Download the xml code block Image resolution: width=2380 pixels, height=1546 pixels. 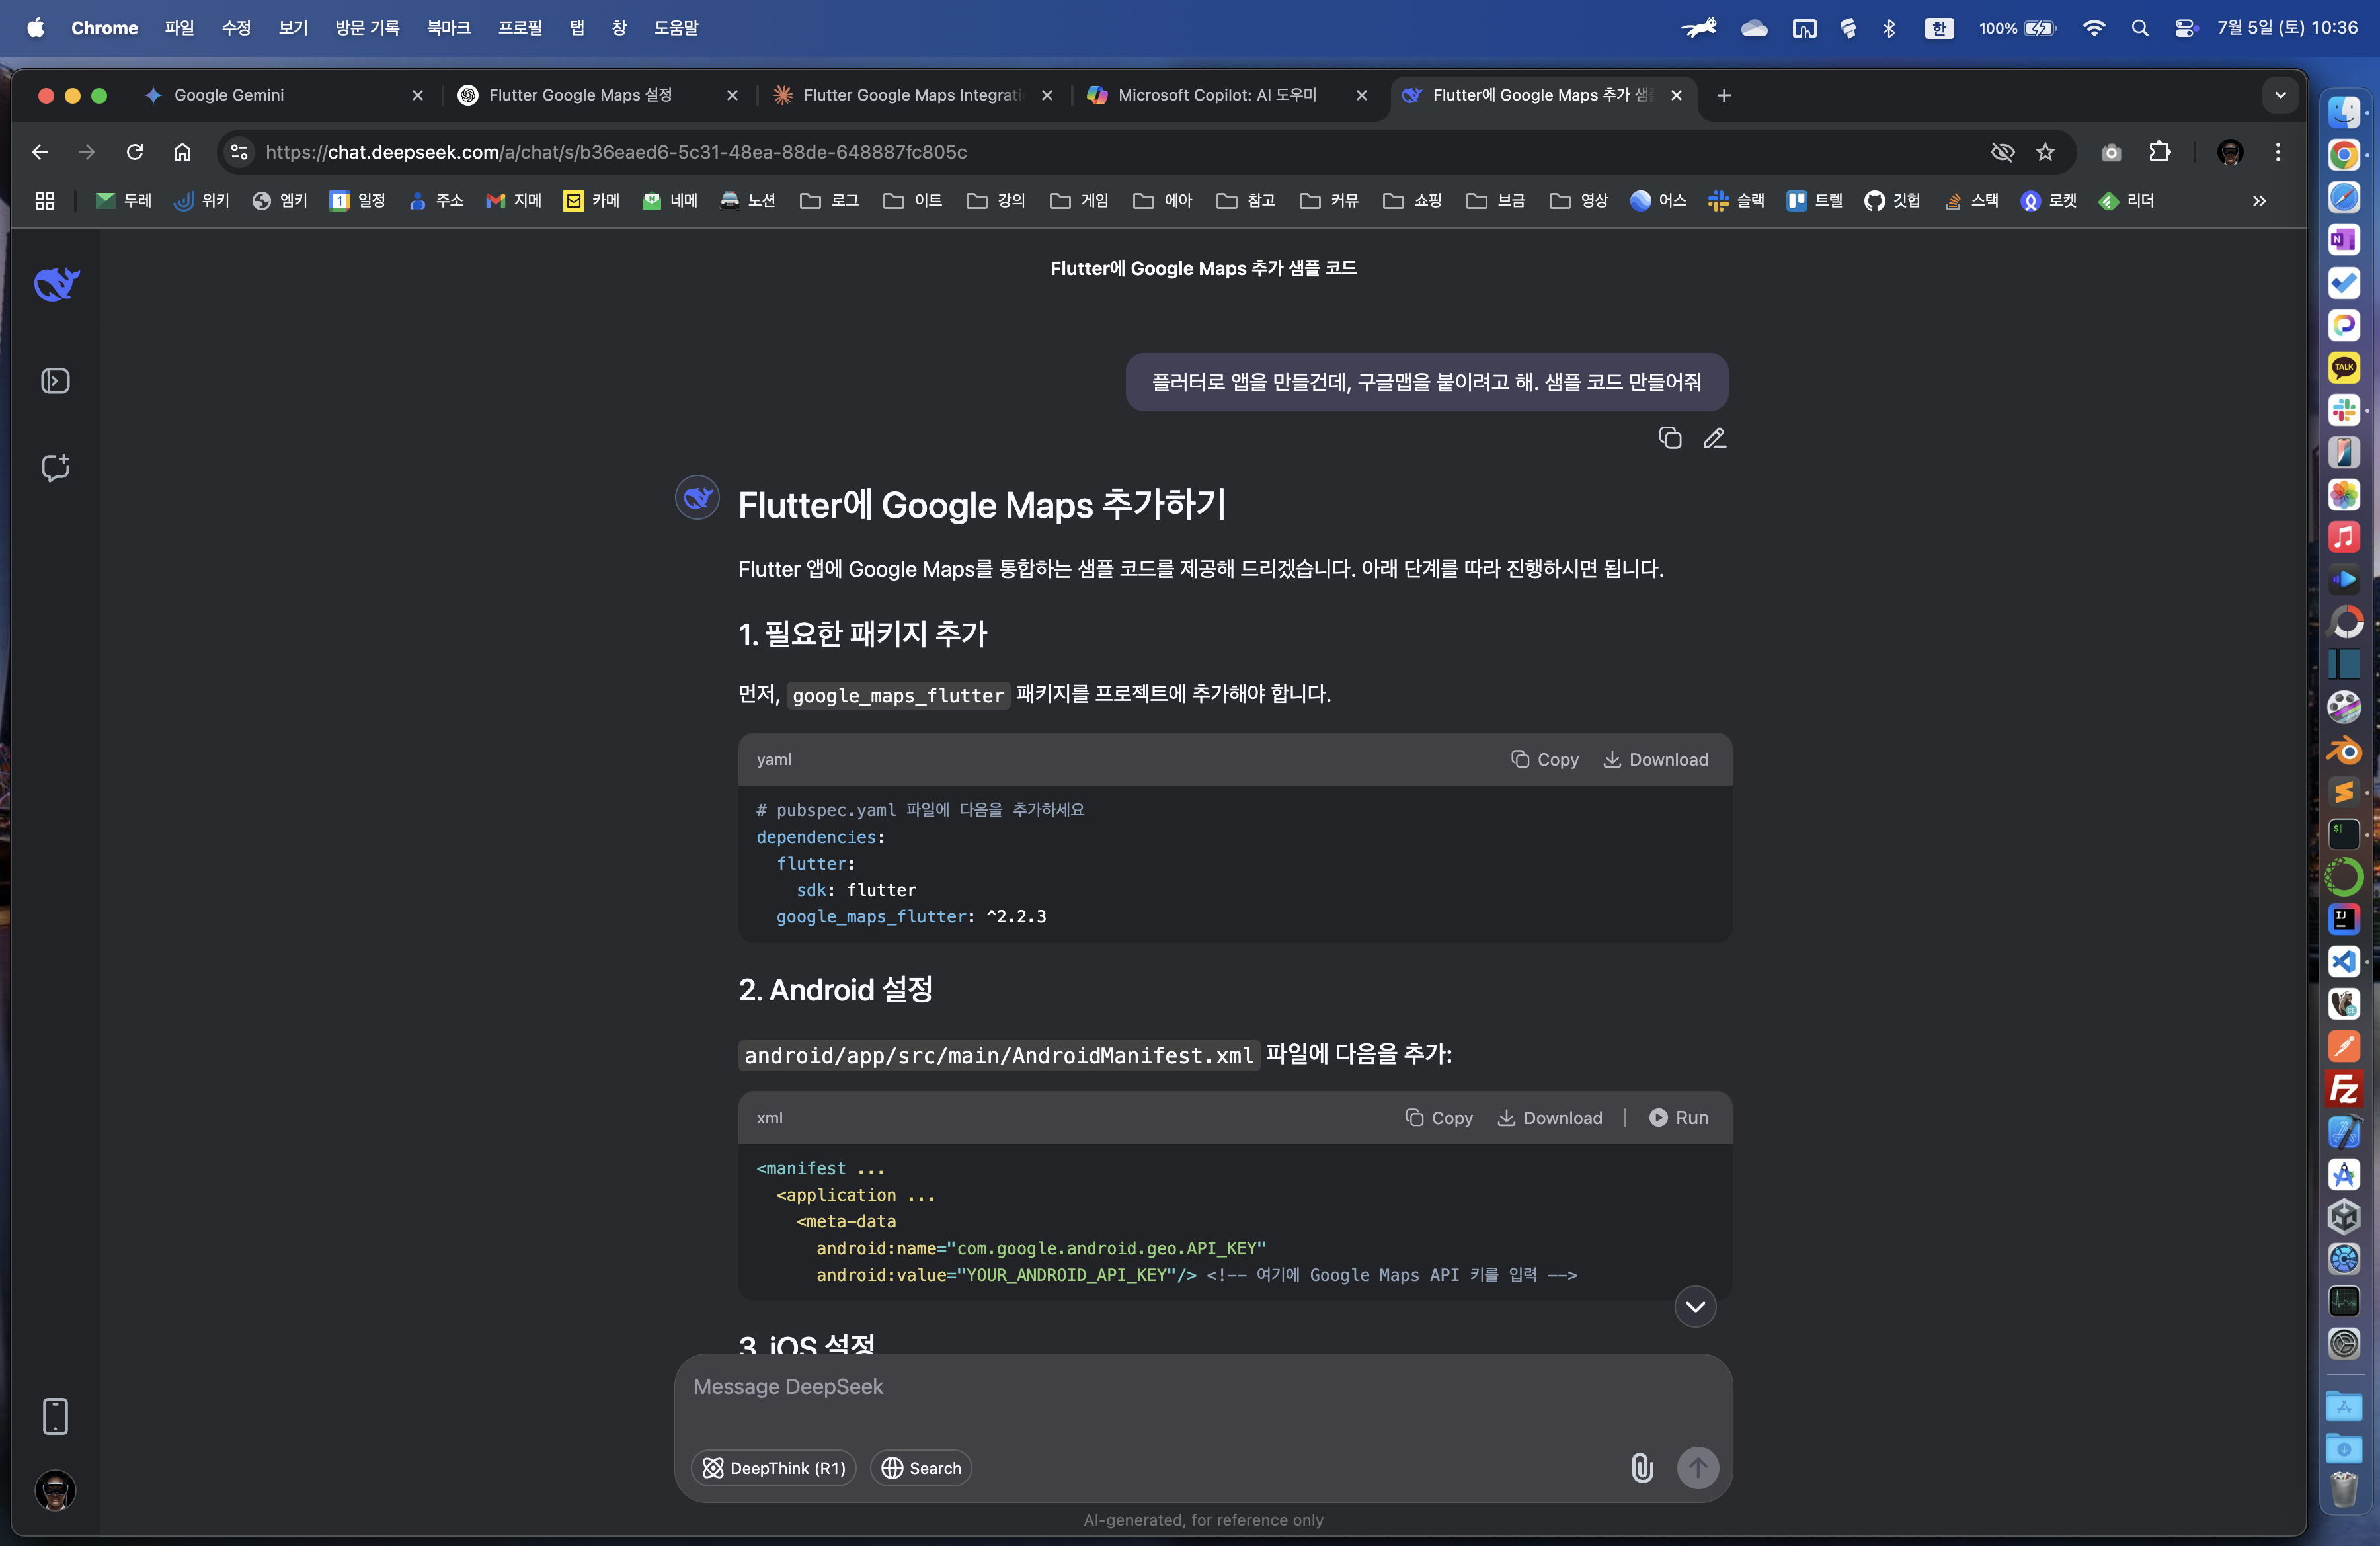[x=1549, y=1117]
